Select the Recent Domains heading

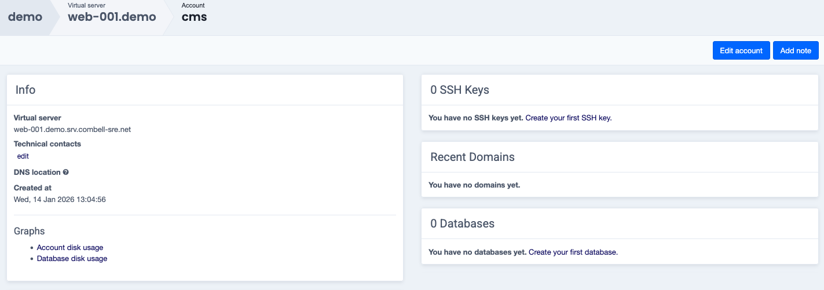(472, 157)
